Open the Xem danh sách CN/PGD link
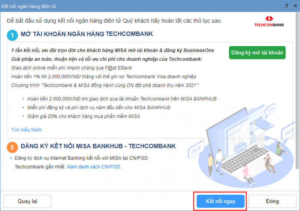This screenshot has height=211, width=300. pos(93,167)
